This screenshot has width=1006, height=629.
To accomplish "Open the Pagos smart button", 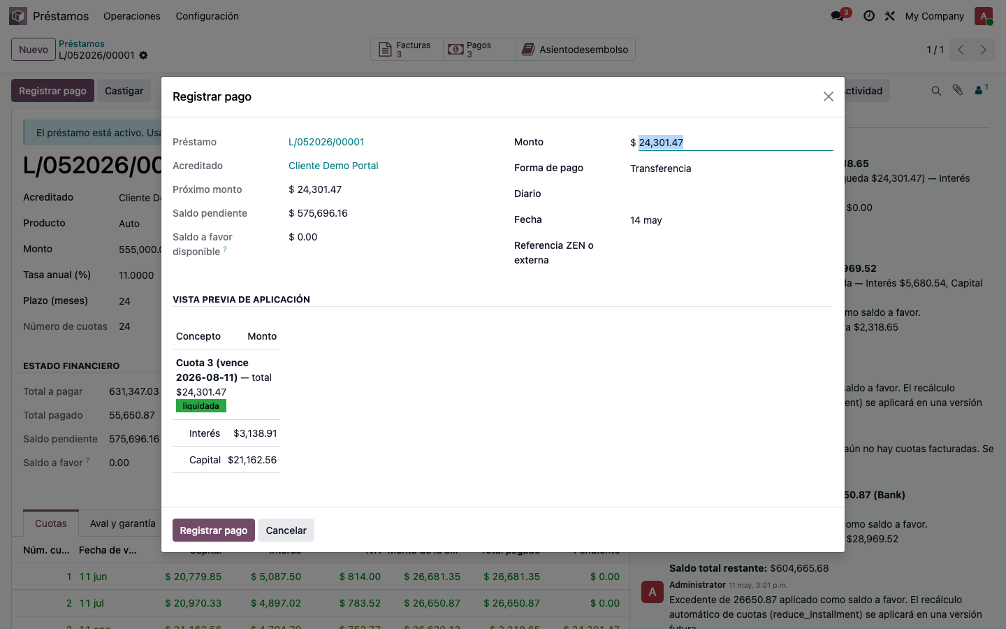I will point(479,49).
